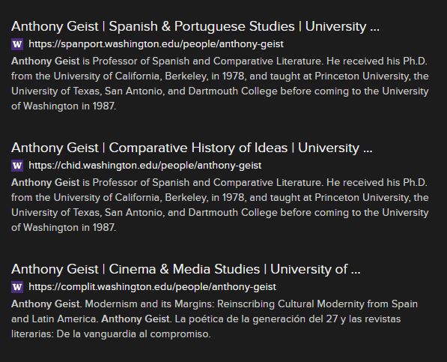Viewport: 447px width, 362px height.
Task: Visit spanport.washington.edu/people/anthony-geist URL
Action: tap(156, 44)
